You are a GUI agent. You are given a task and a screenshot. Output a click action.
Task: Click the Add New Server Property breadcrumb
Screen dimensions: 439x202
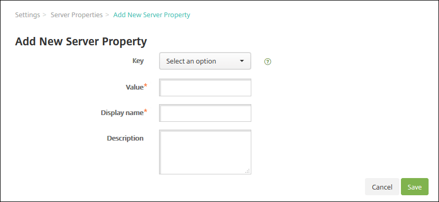tap(152, 15)
